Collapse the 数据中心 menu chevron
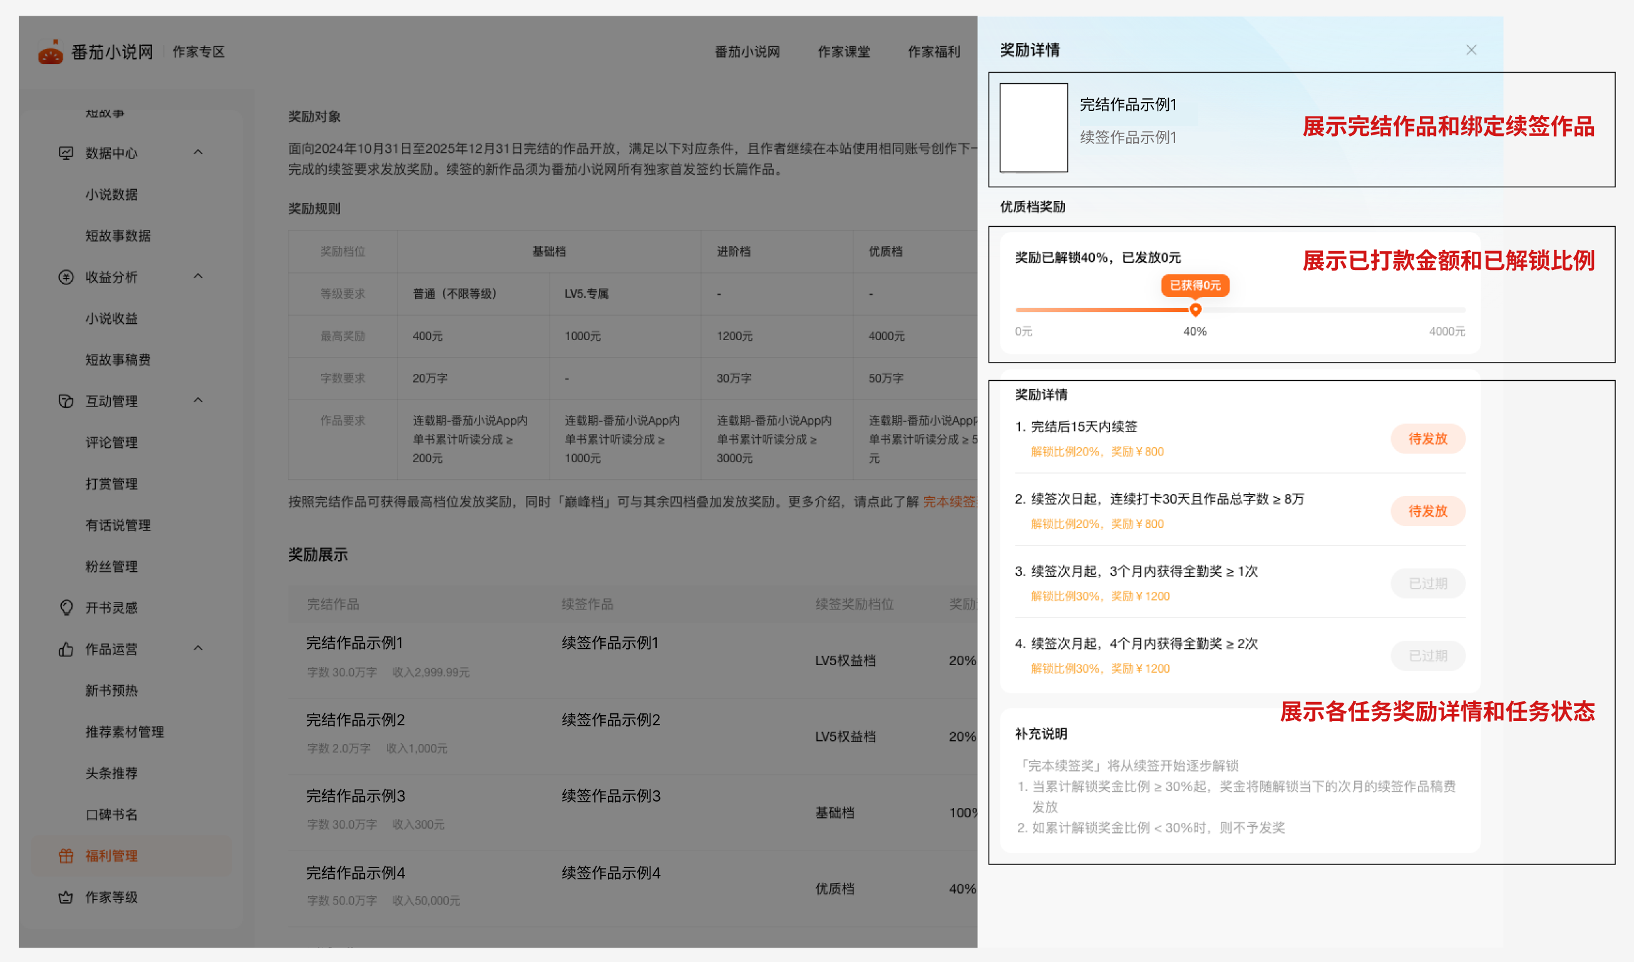 [x=198, y=152]
